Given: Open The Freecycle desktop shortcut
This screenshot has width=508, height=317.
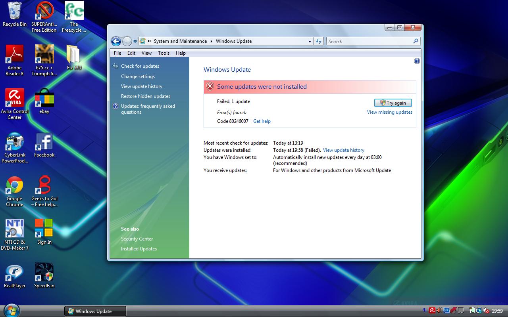Looking at the screenshot, I should [74, 17].
